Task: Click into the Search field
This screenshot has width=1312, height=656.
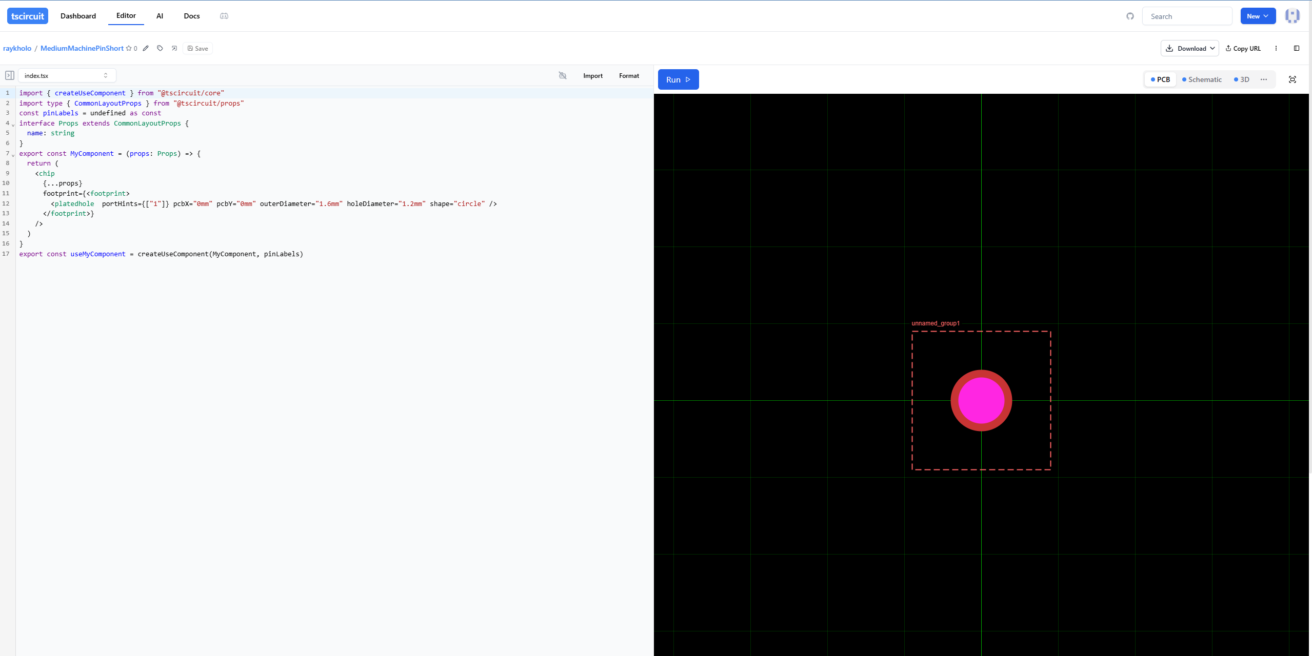Action: [1187, 16]
